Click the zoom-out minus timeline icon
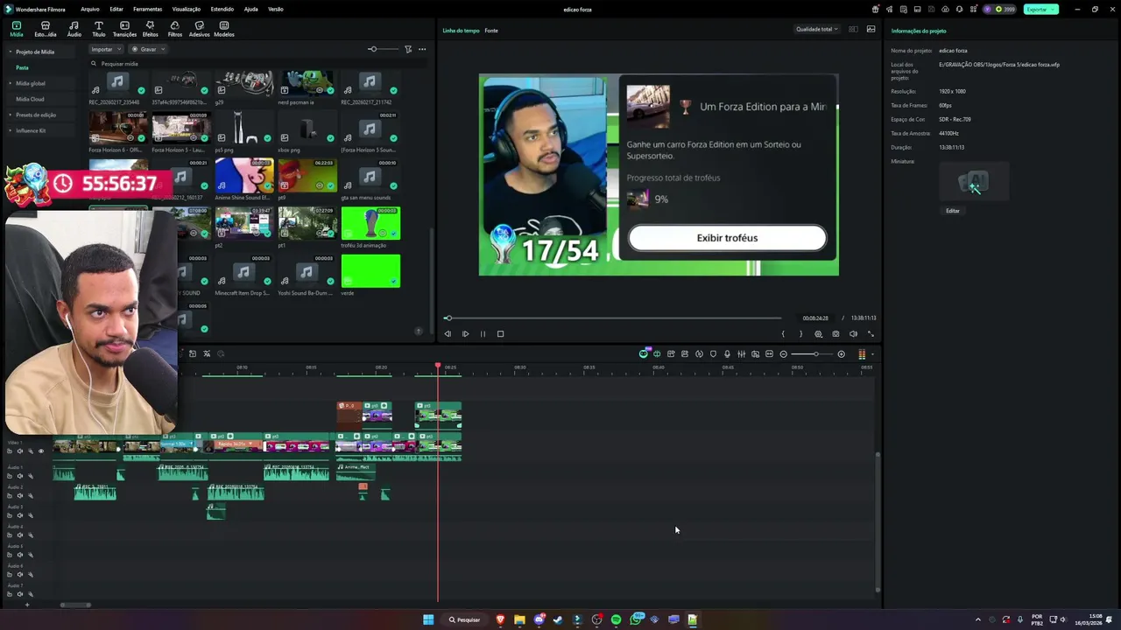The height and width of the screenshot is (630, 1121). point(784,354)
